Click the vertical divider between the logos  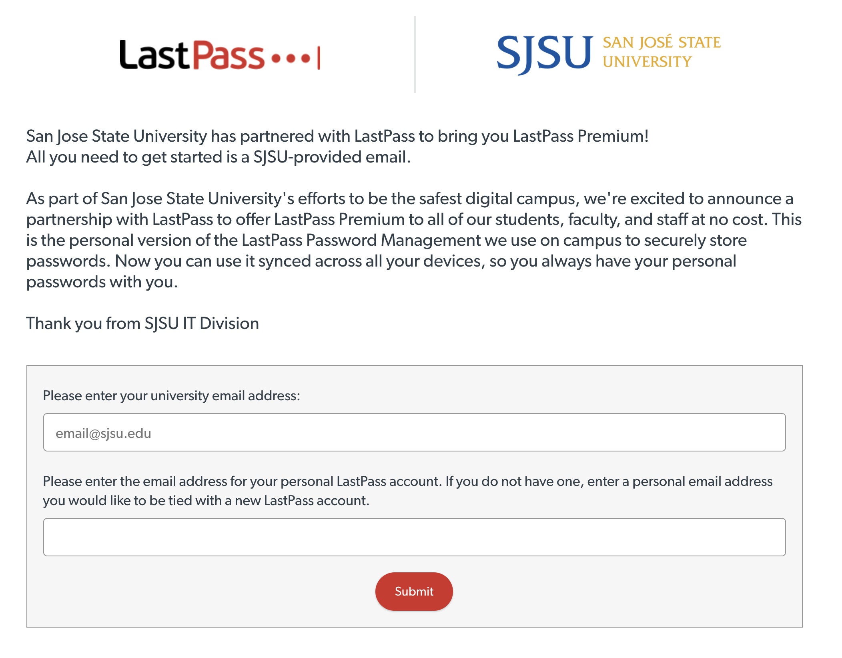(x=415, y=54)
